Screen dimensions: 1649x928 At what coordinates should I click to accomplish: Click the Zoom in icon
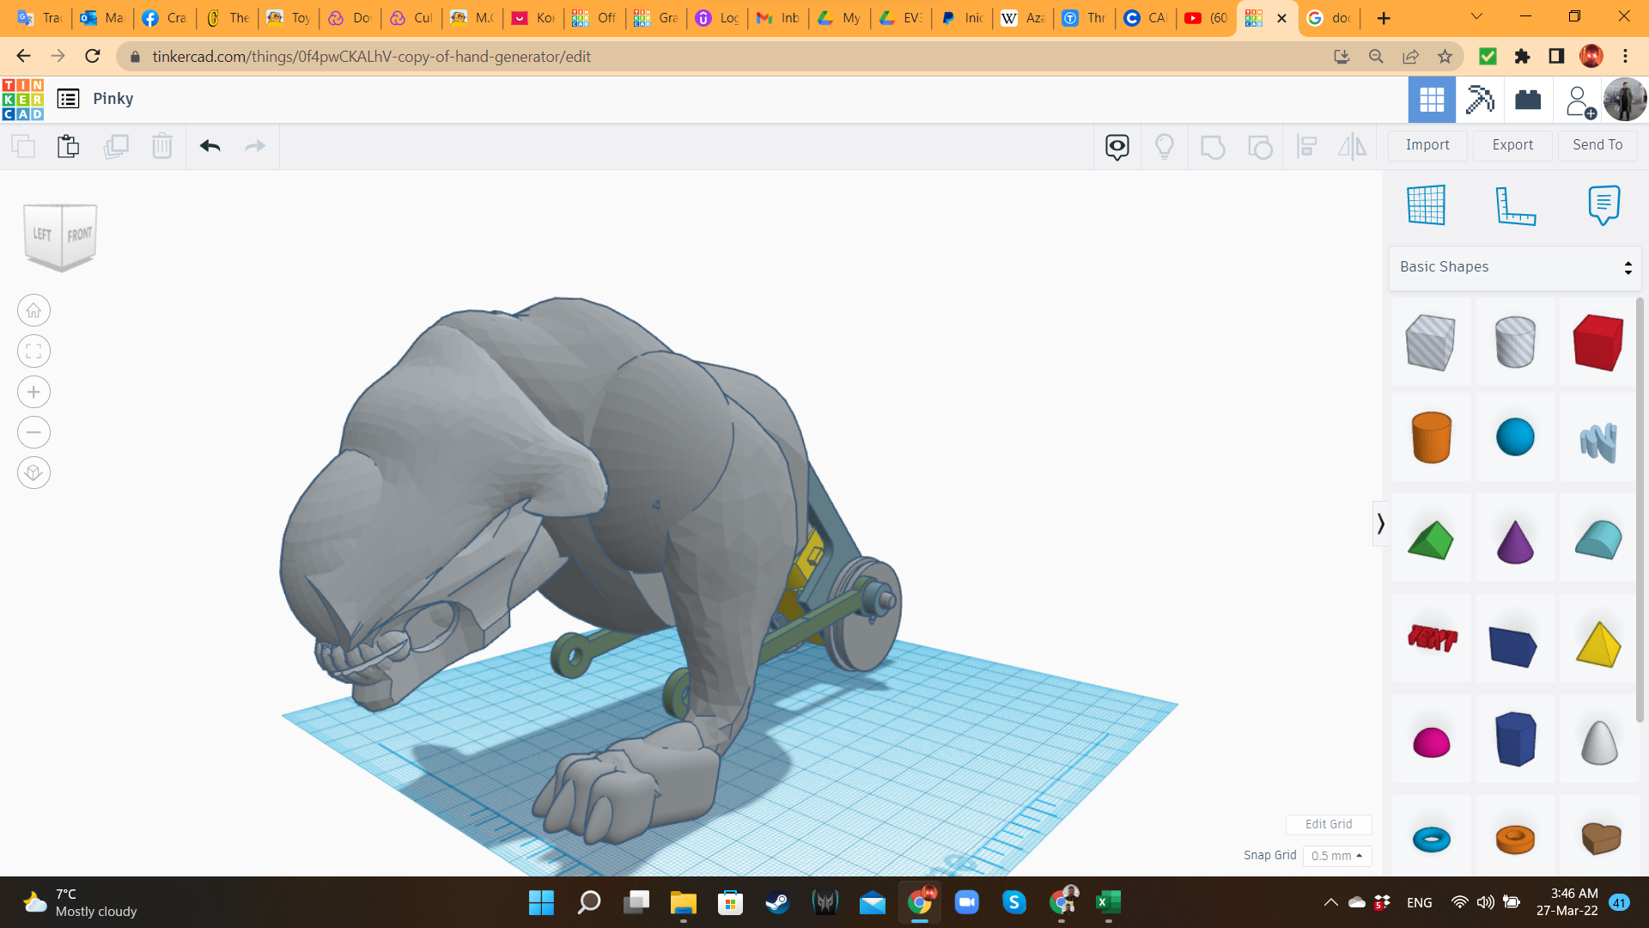[33, 393]
